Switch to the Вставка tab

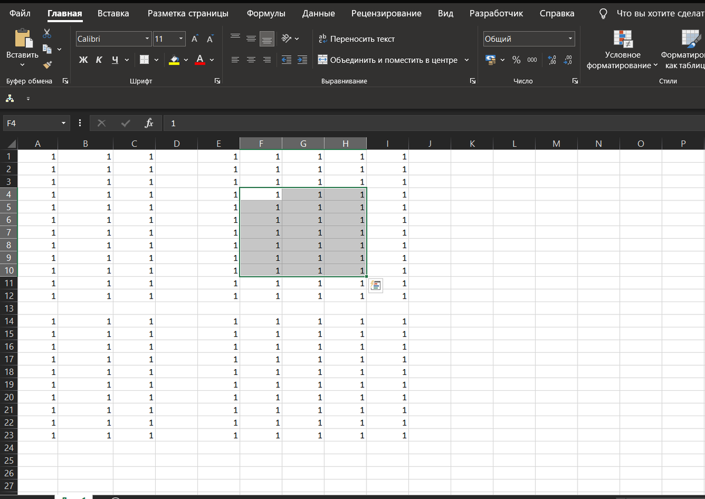pyautogui.click(x=113, y=13)
